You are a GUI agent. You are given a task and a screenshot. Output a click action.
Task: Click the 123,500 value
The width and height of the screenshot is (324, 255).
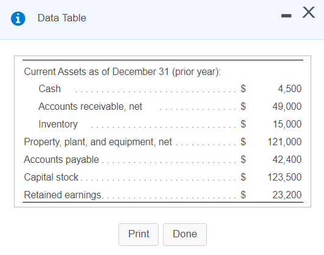[x=284, y=178]
